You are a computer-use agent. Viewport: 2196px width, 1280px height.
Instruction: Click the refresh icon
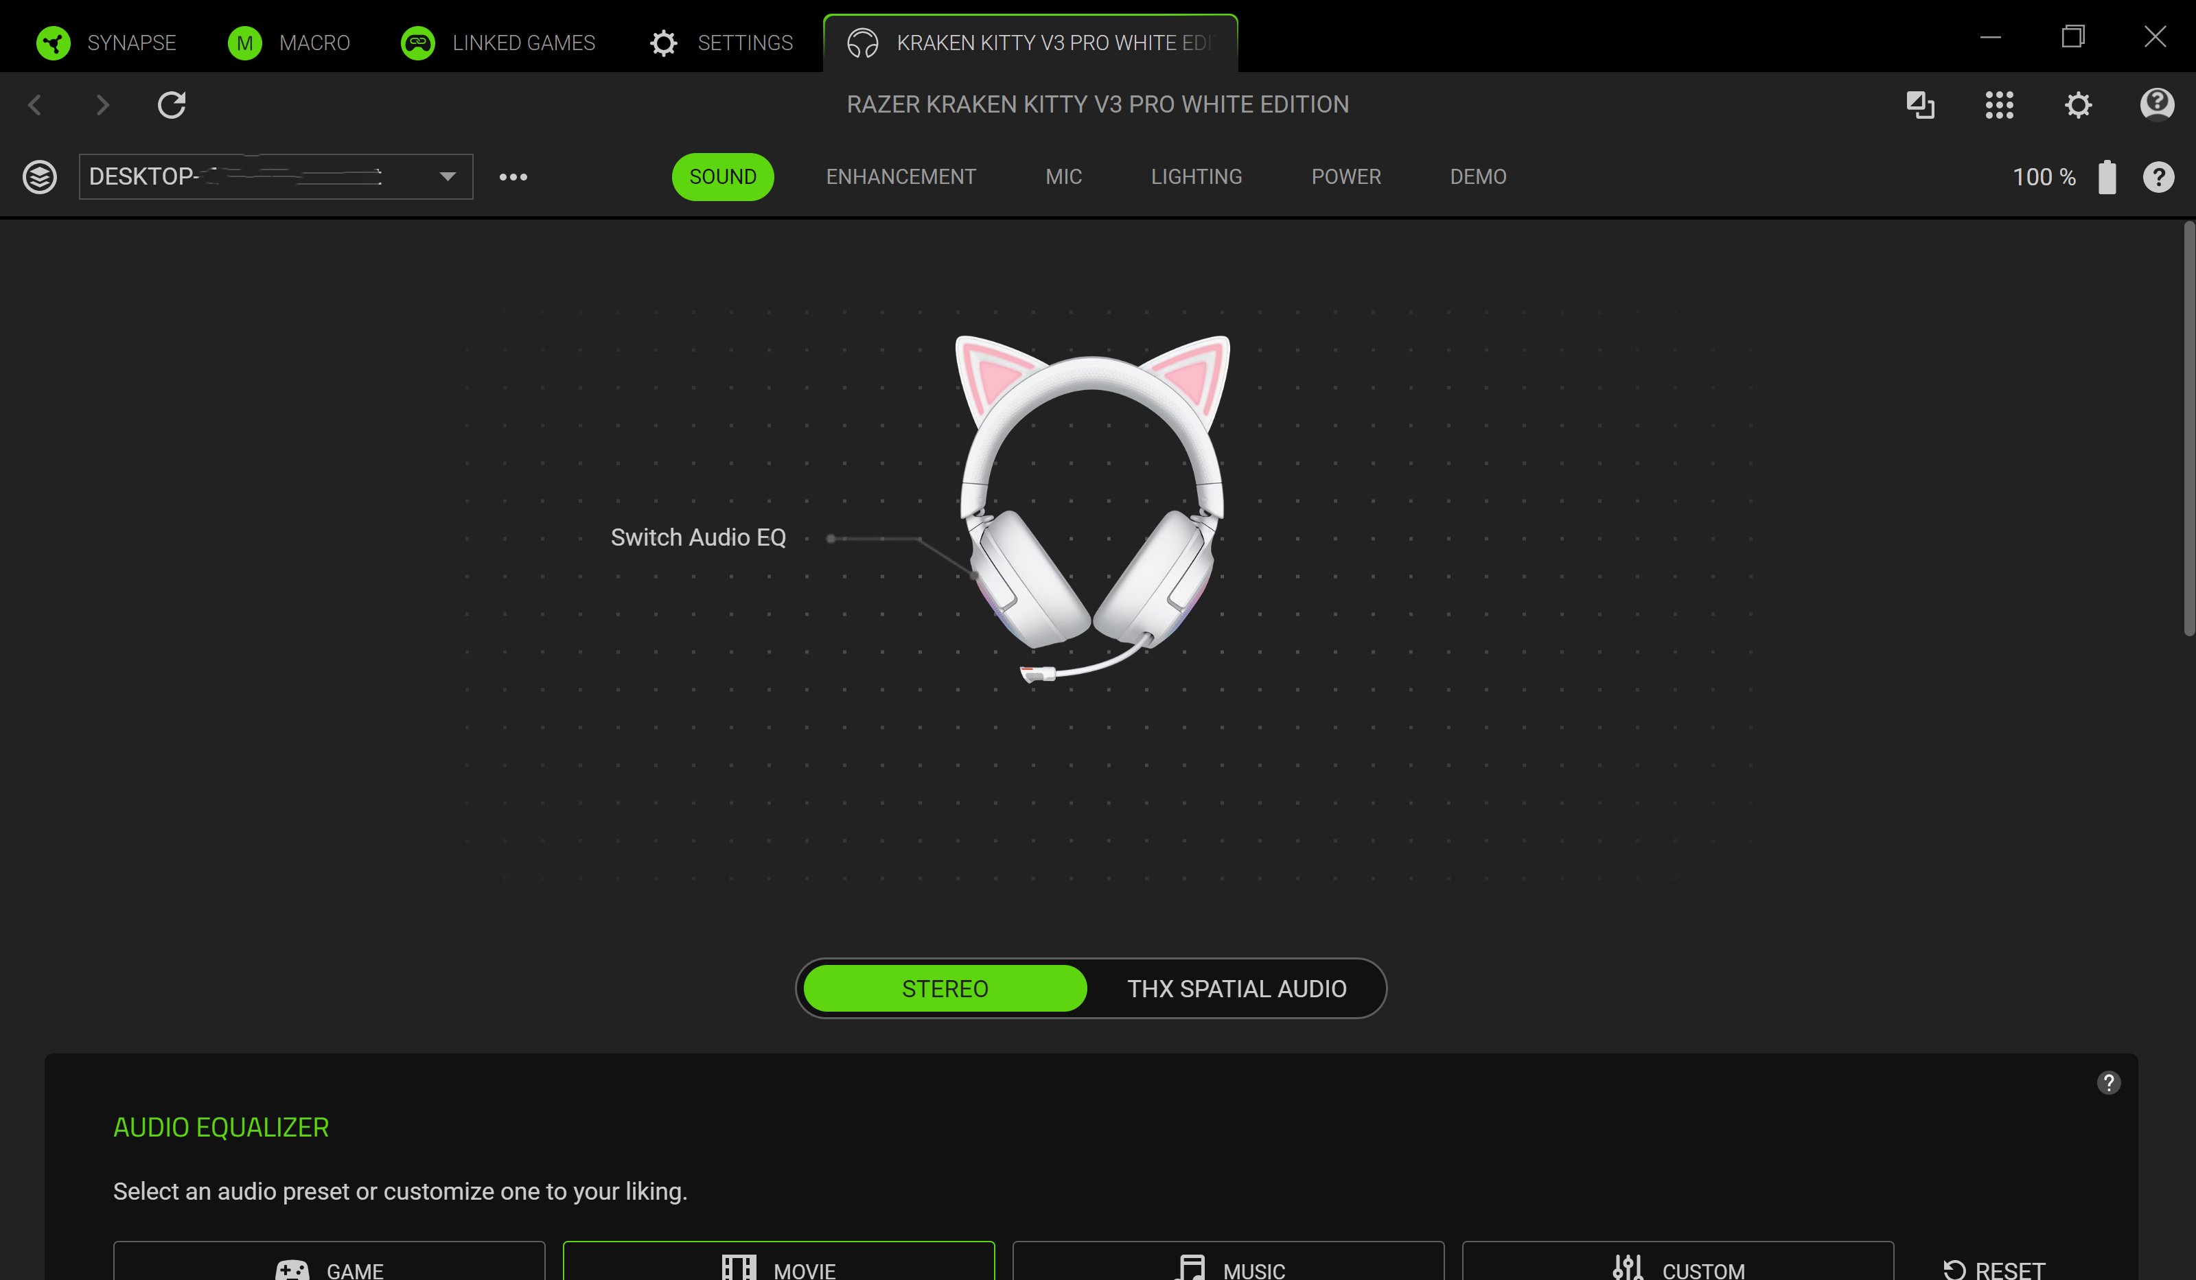pyautogui.click(x=172, y=104)
